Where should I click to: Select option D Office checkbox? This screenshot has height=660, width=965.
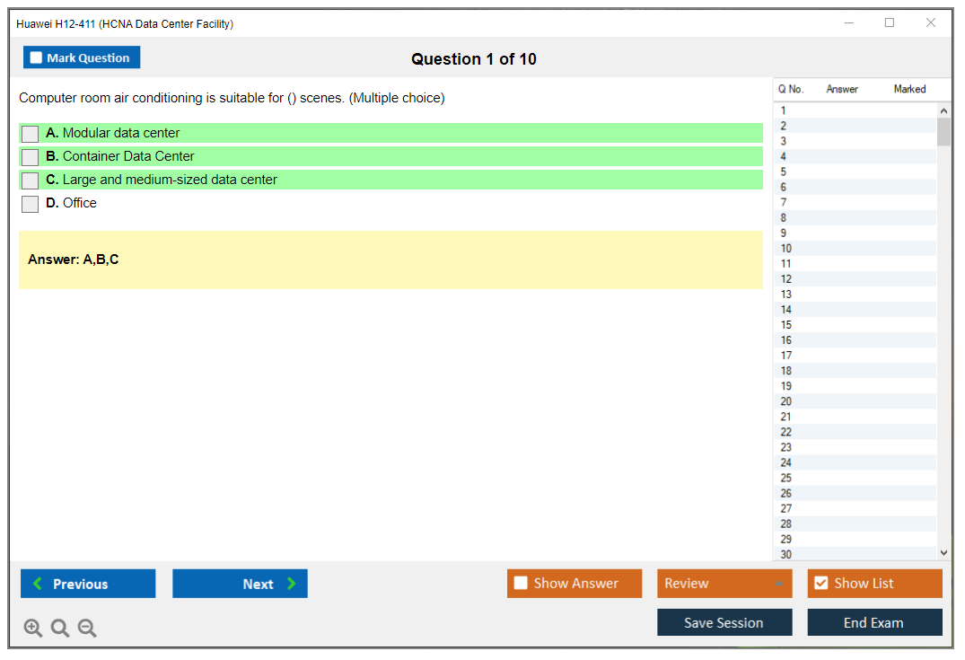[31, 204]
